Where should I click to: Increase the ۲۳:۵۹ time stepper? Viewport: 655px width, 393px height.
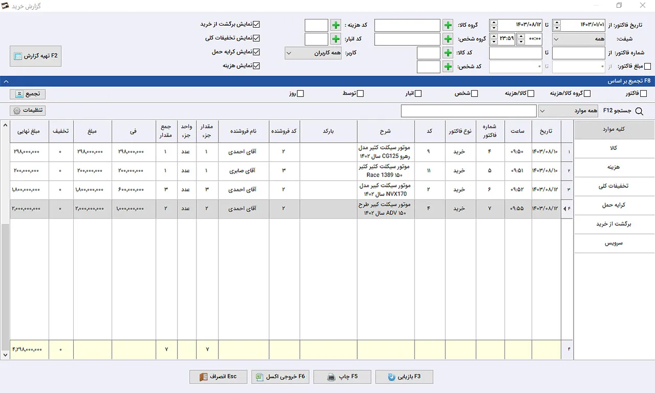494,36
